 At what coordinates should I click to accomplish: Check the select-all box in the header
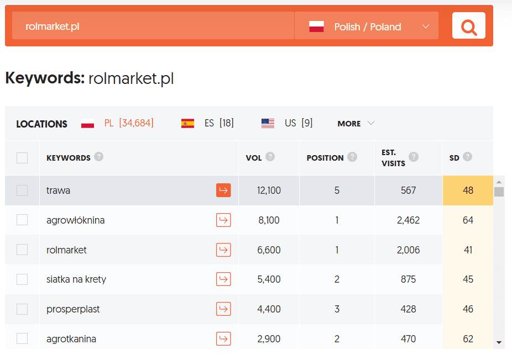pyautogui.click(x=22, y=157)
